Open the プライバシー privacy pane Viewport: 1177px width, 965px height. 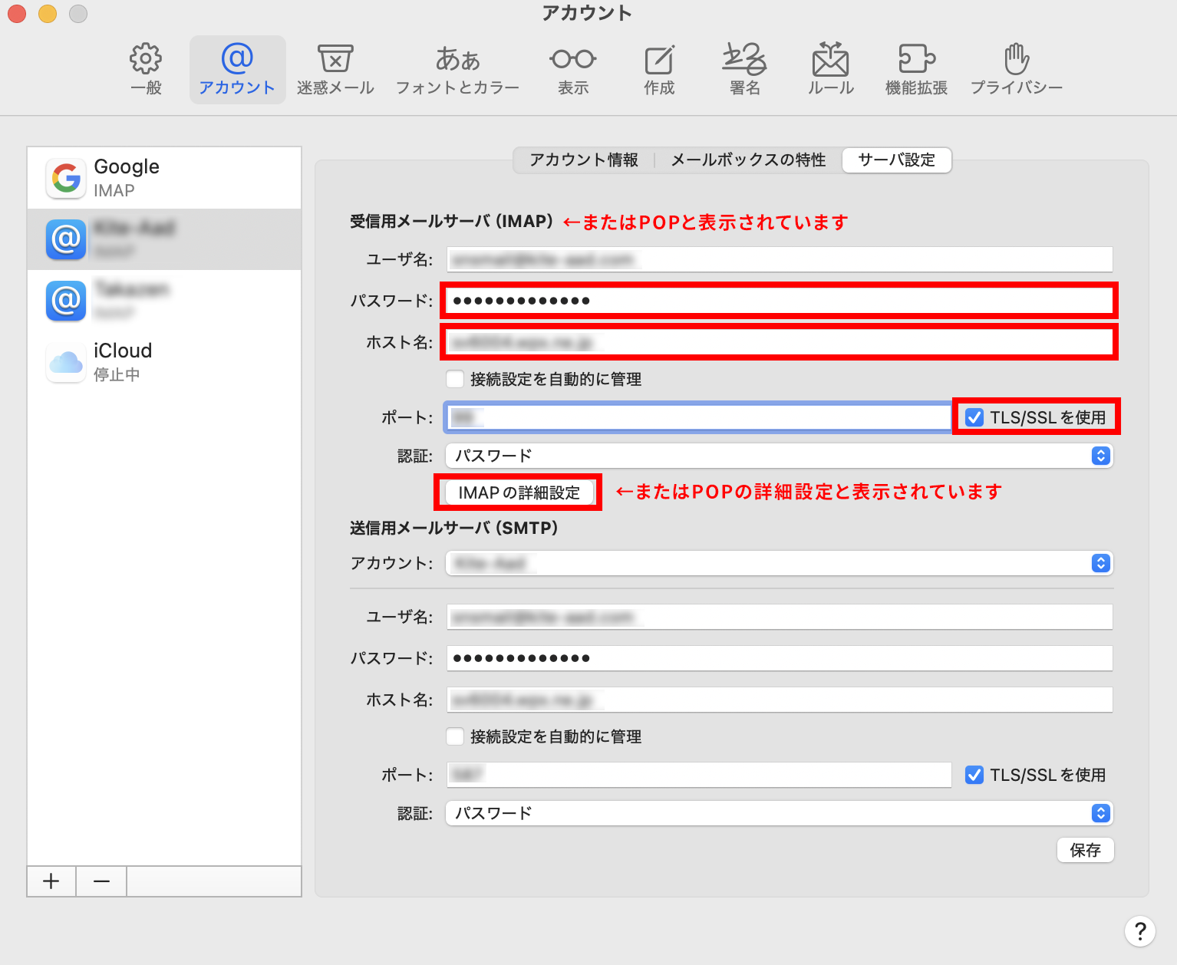tap(1016, 69)
